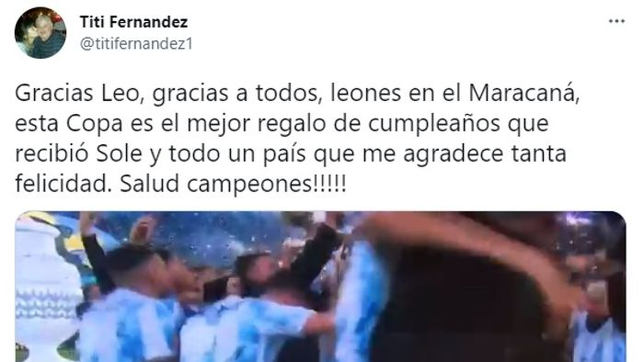Open Titi Fernandez's profile avatar

coord(40,33)
